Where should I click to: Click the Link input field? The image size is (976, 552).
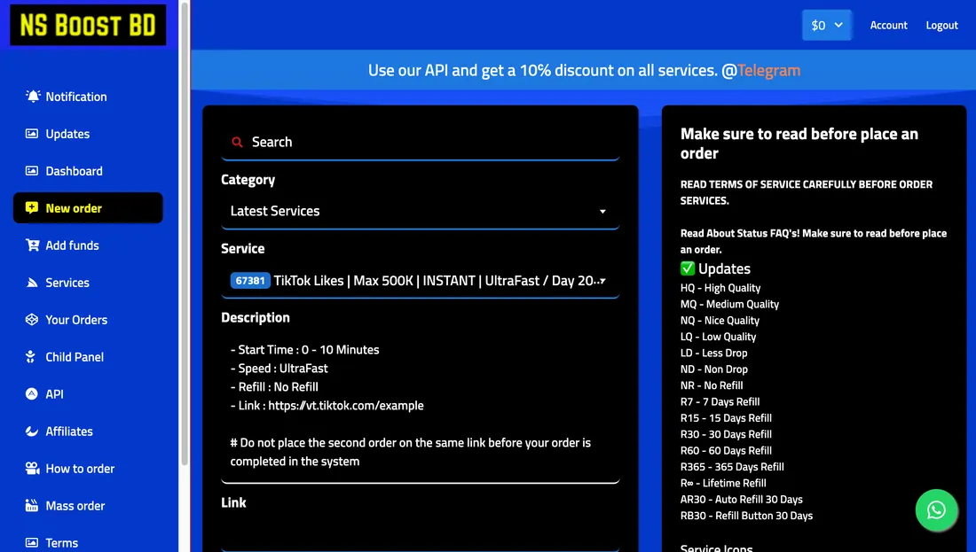coord(421,534)
